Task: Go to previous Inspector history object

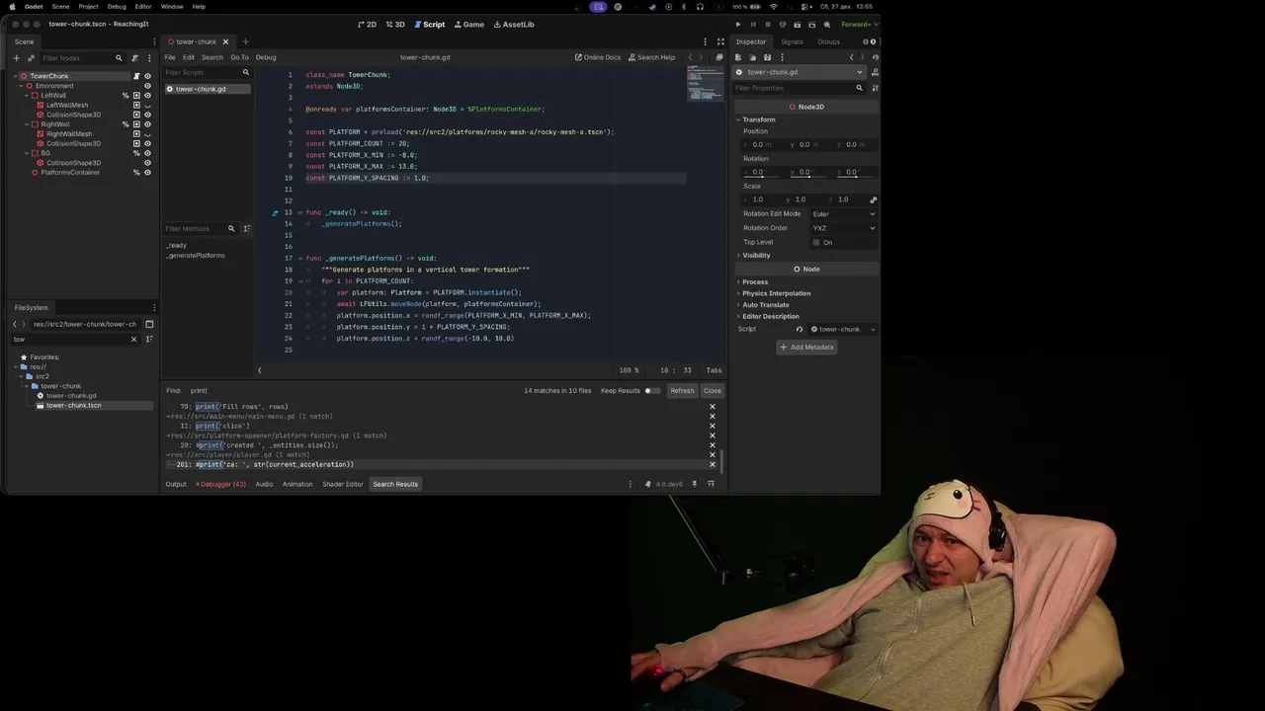Action: click(x=851, y=57)
